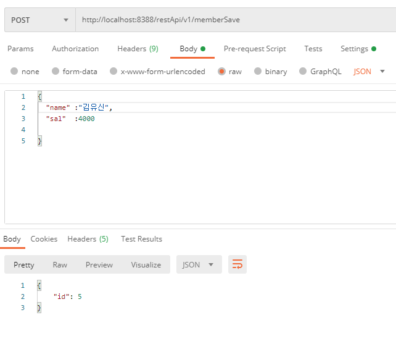396x349 pixels.
Task: Open the response Cookies tab
Action: [44, 238]
